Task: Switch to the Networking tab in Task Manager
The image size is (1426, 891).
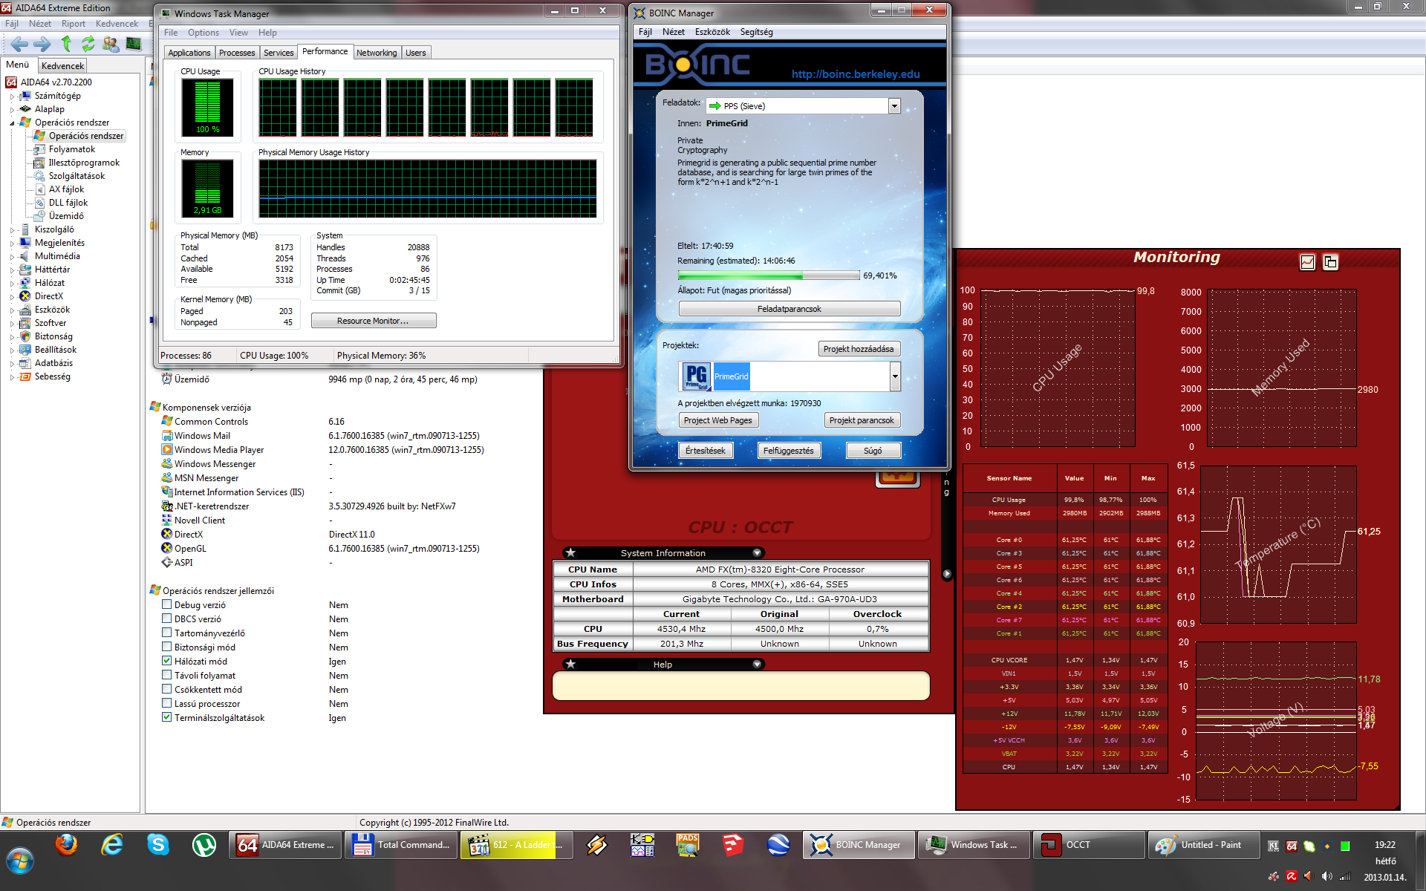Action: [377, 53]
